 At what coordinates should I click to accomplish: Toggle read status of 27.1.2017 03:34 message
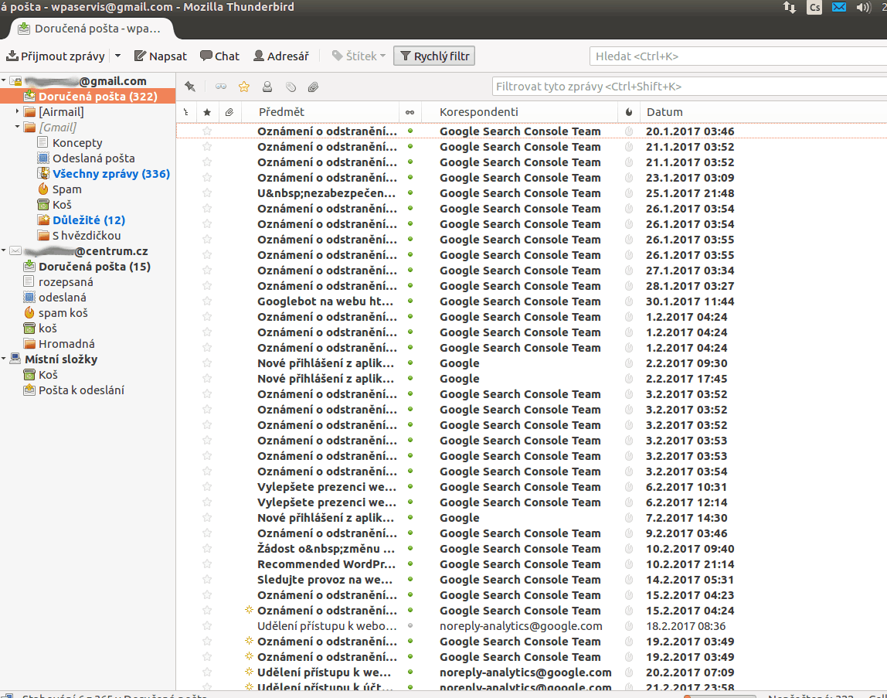(410, 270)
